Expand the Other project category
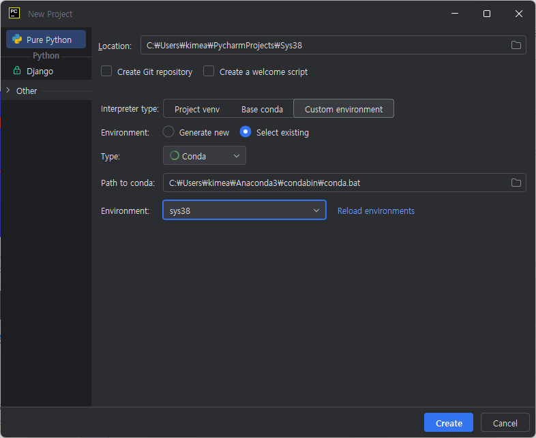The height and width of the screenshot is (438, 536). click(x=8, y=91)
